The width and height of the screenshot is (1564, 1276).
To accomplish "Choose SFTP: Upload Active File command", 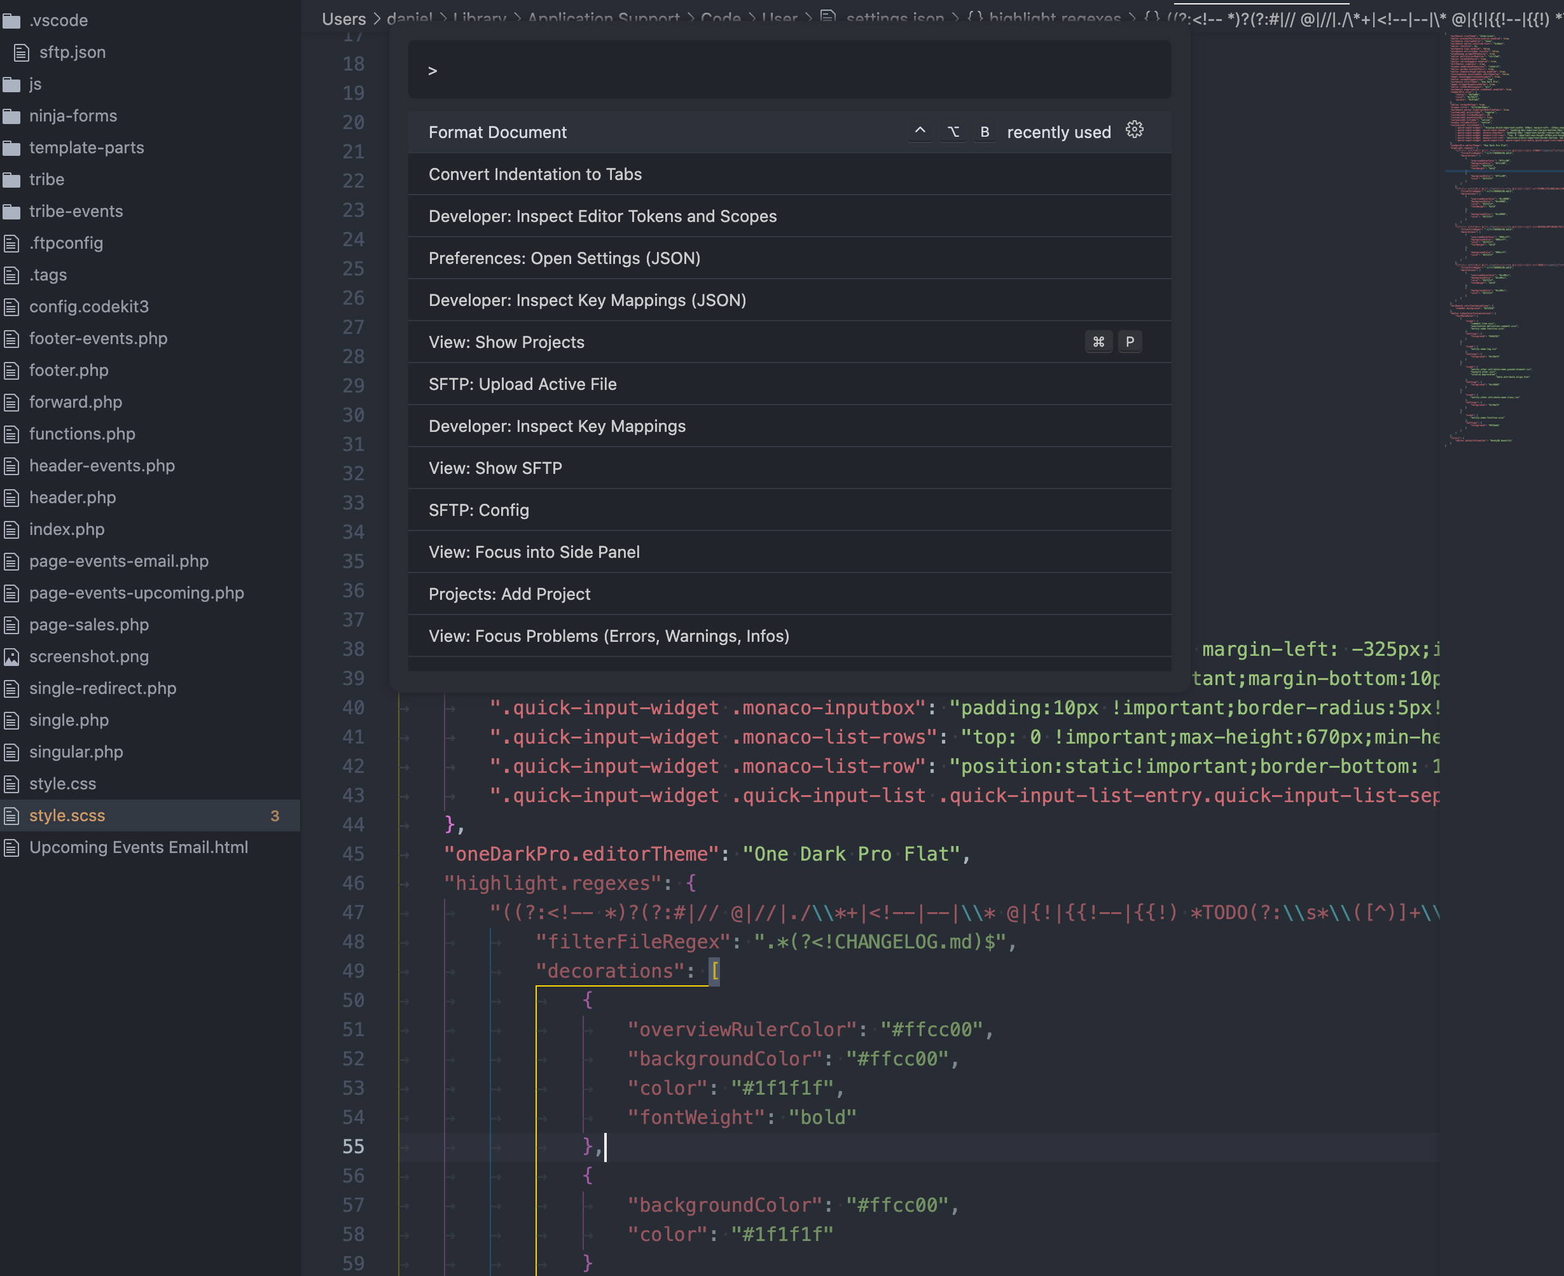I will (x=522, y=384).
